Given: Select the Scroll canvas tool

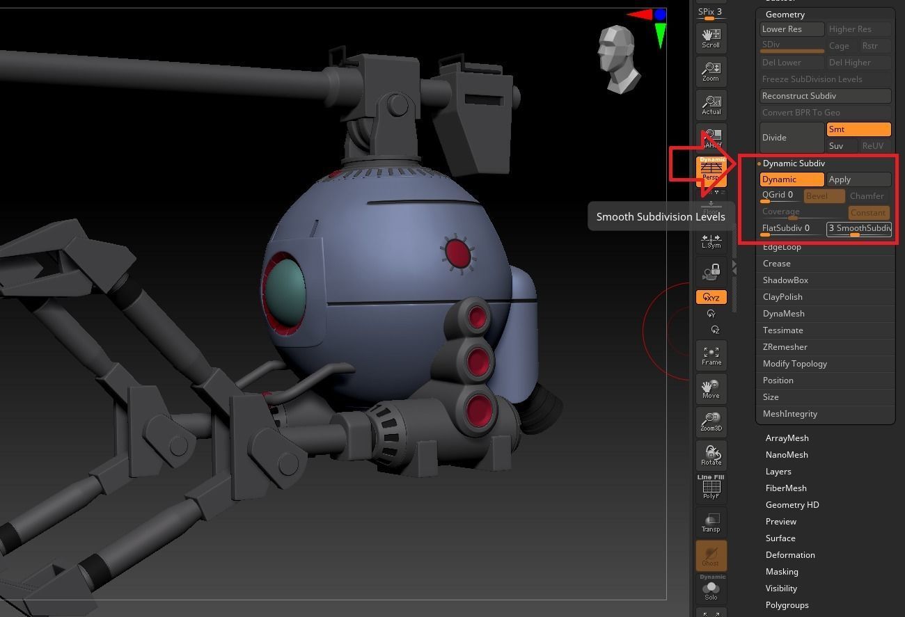Looking at the screenshot, I should [x=711, y=38].
